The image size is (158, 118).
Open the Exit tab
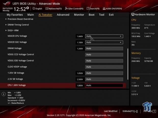point(111,15)
